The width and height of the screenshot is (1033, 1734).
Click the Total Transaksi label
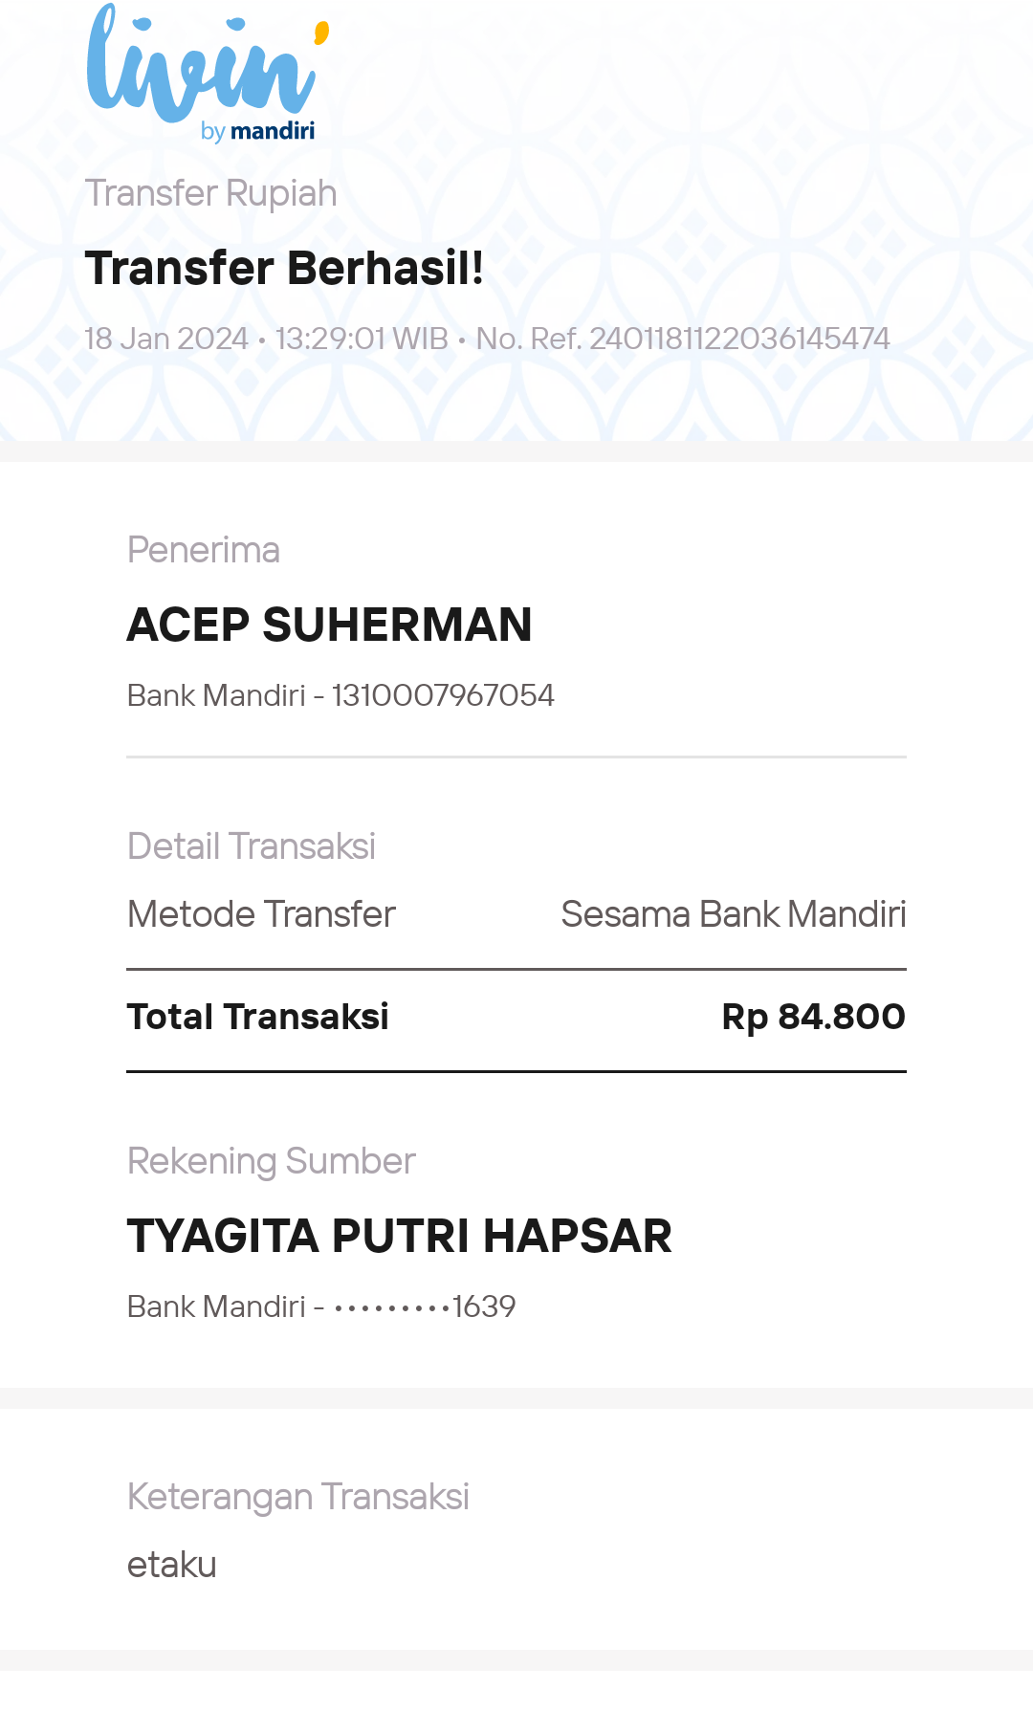(x=258, y=1017)
